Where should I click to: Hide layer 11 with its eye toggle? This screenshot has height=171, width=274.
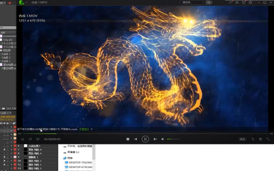click(4, 165)
